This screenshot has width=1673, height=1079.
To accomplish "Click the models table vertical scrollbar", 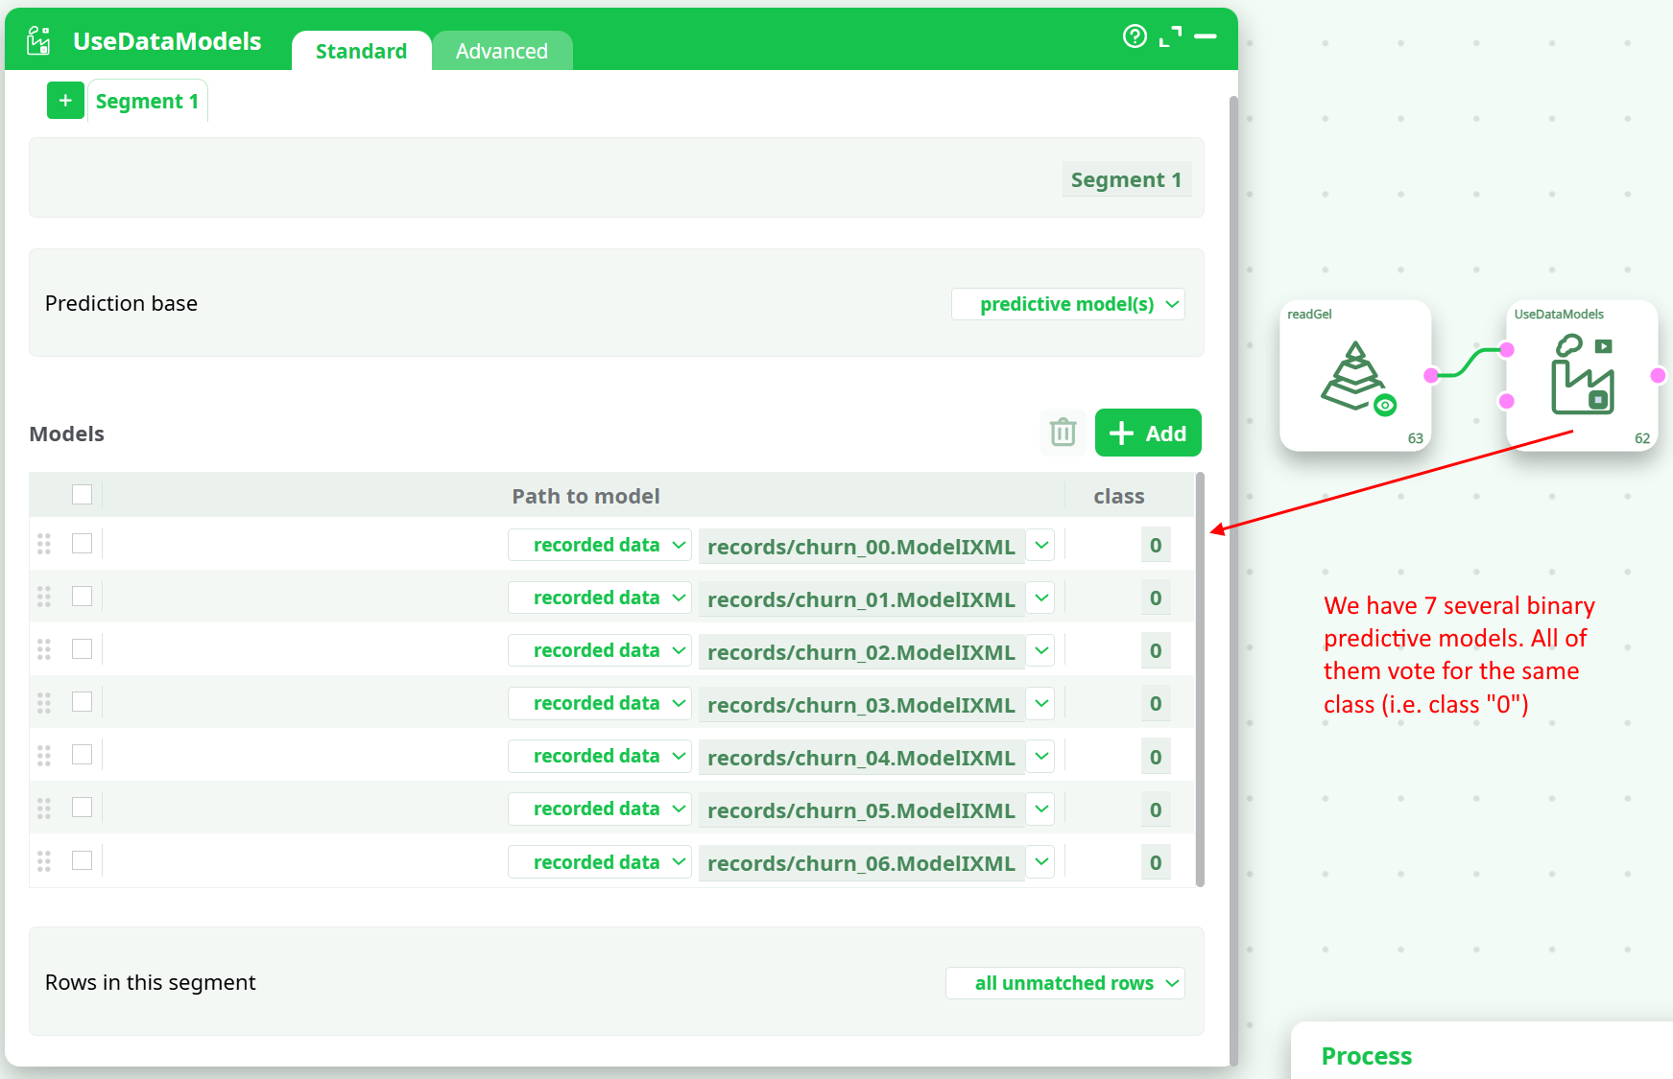I will pos(1200,679).
